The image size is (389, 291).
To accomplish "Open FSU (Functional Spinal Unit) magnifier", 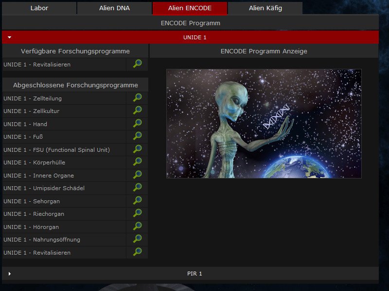I will pyautogui.click(x=137, y=149).
